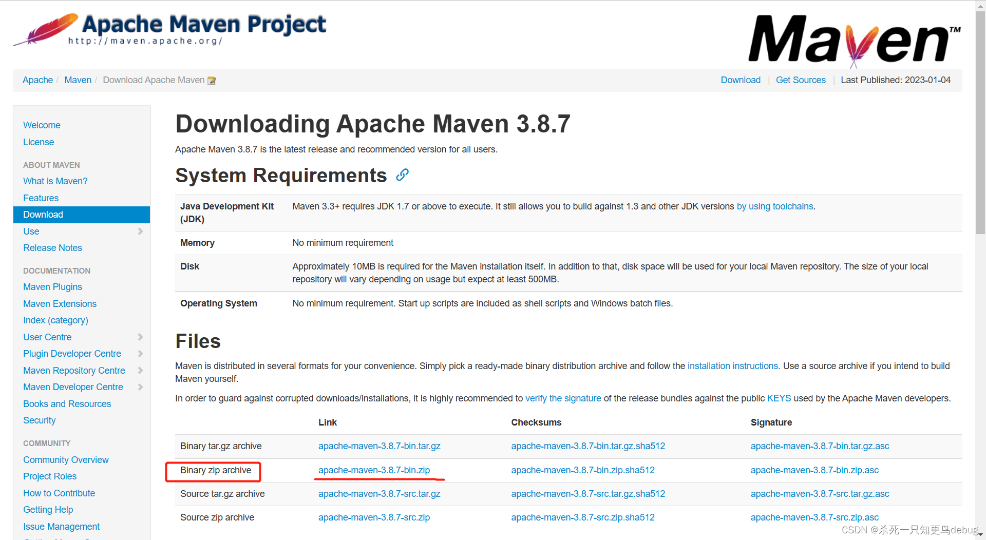Image resolution: width=986 pixels, height=540 pixels.
Task: Open the installation instructions link
Action: click(733, 366)
